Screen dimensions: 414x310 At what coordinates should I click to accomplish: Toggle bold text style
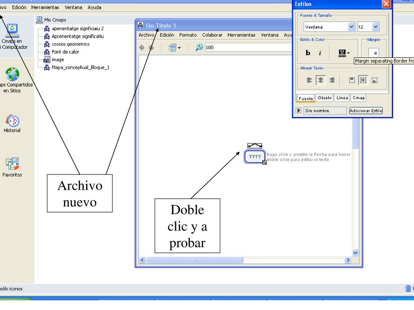308,53
